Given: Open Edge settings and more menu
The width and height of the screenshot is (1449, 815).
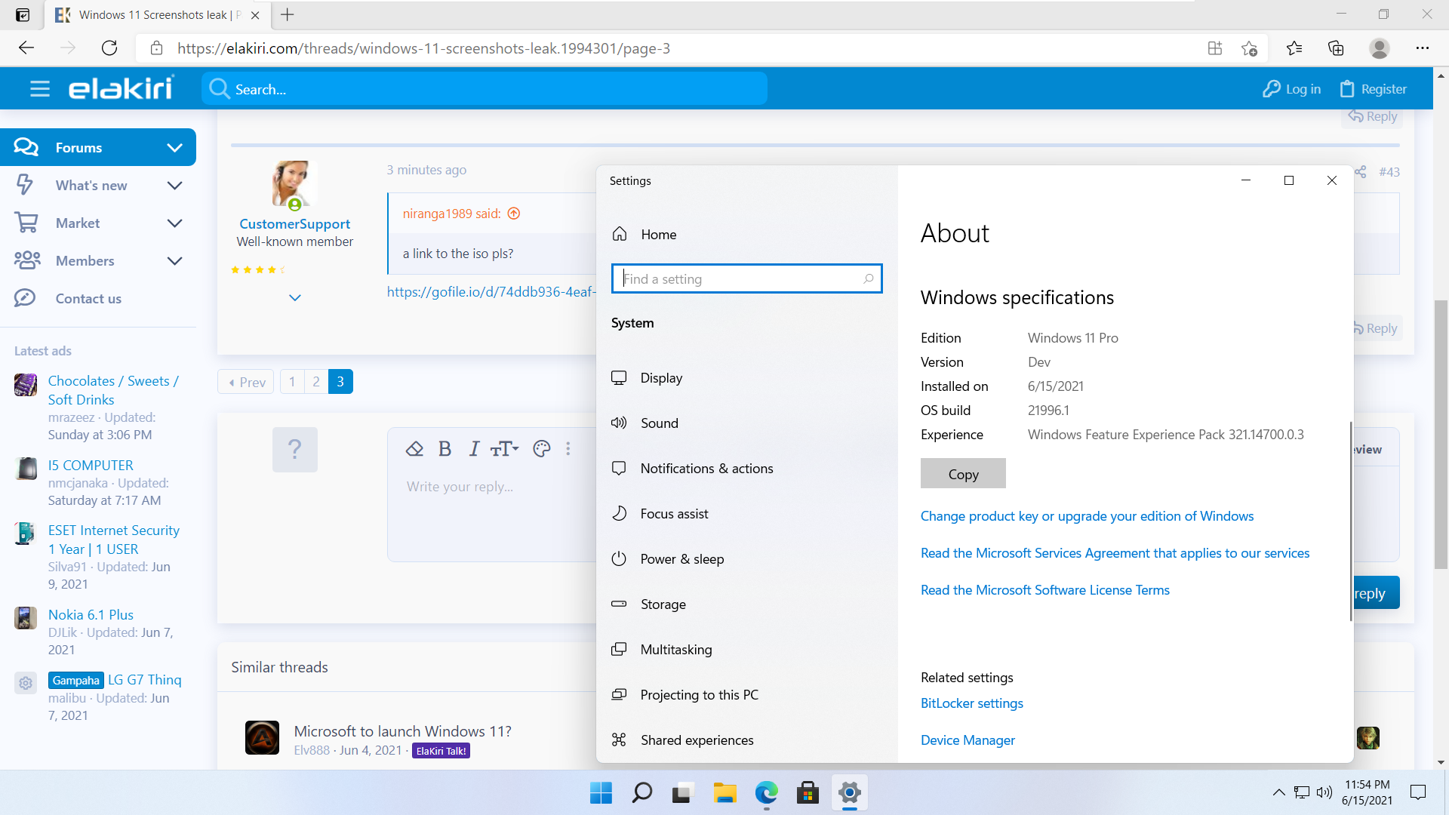Looking at the screenshot, I should [x=1423, y=48].
